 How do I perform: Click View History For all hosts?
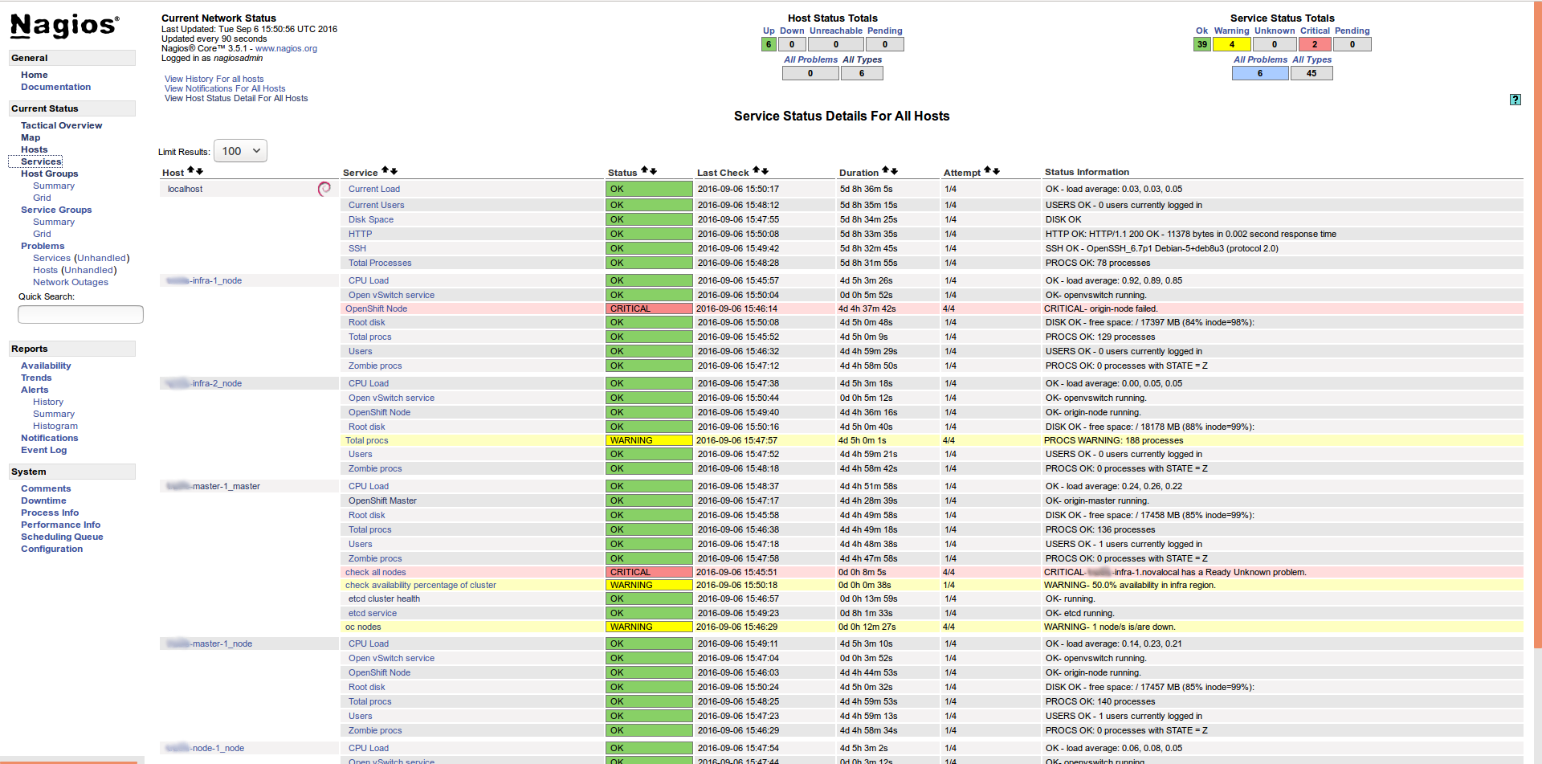coord(214,79)
